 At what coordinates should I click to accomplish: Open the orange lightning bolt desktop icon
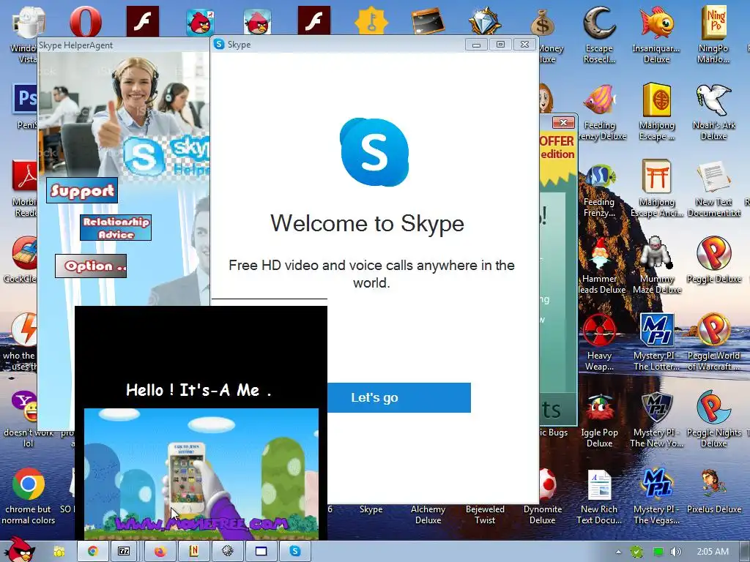(24, 329)
